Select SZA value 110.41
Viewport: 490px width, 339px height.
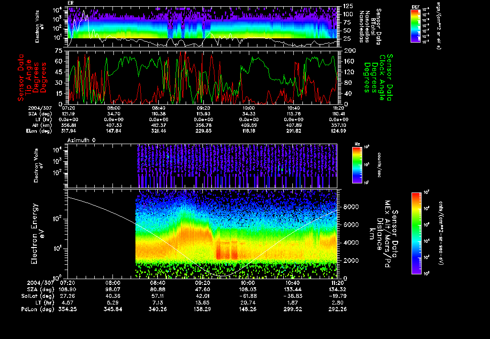pos(338,114)
